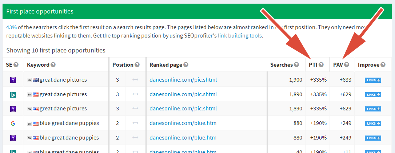Screen dimensions: 395x153
Task: Click the Keyword column header
Action: pos(38,65)
